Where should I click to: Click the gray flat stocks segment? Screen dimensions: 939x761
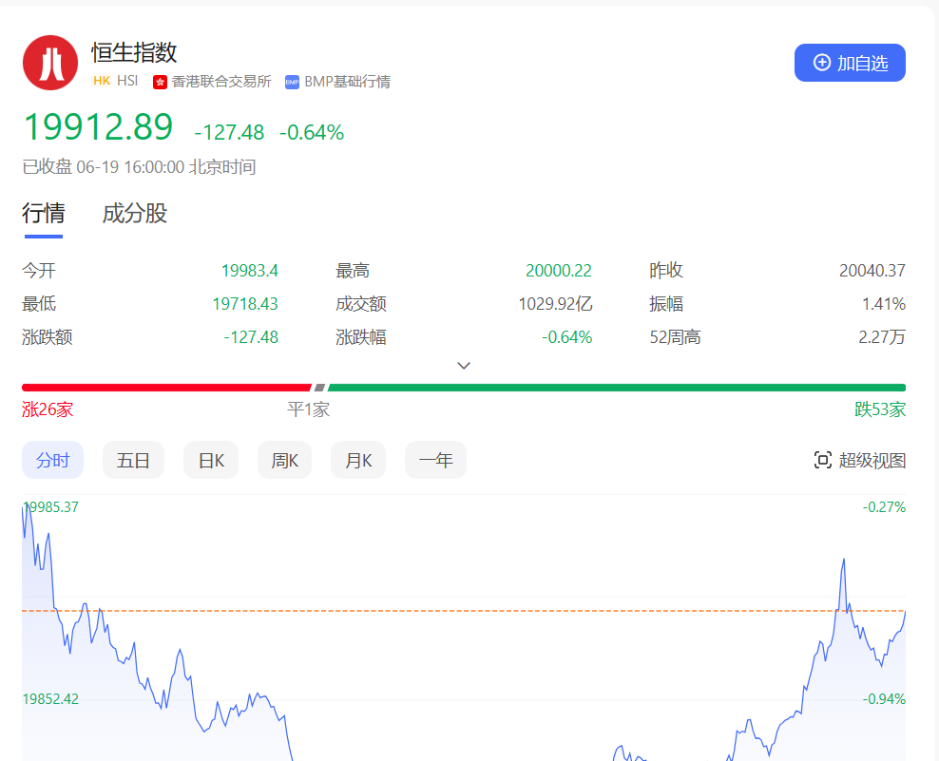[319, 388]
